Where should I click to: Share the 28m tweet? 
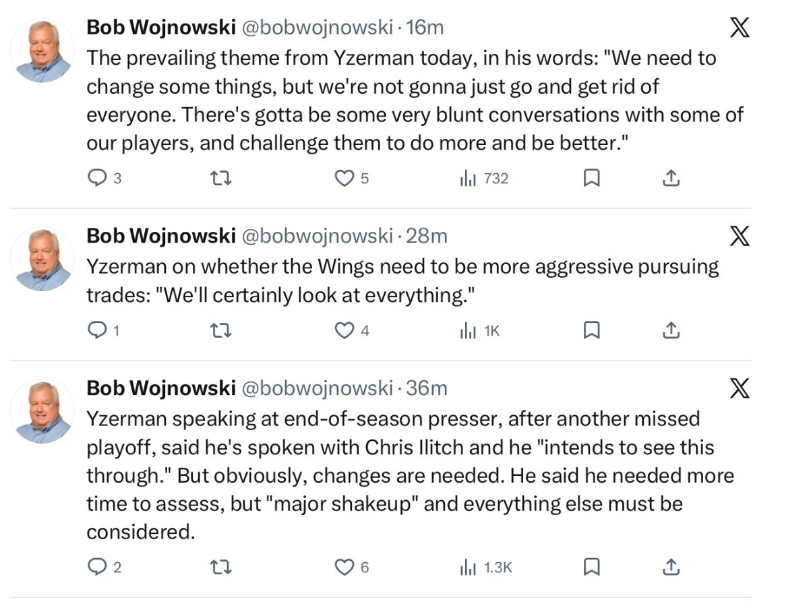(x=671, y=330)
